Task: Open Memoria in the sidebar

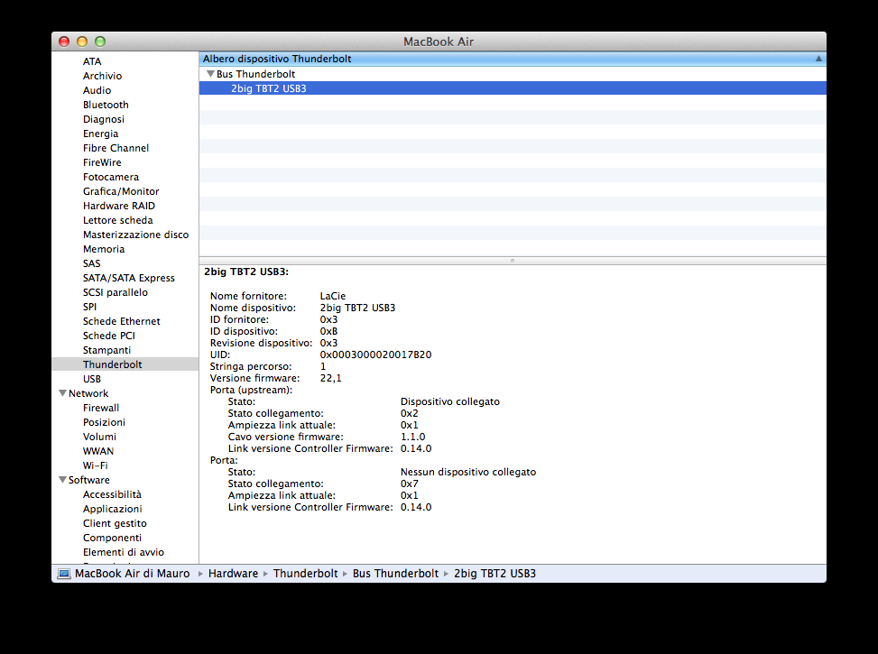Action: pos(104,249)
